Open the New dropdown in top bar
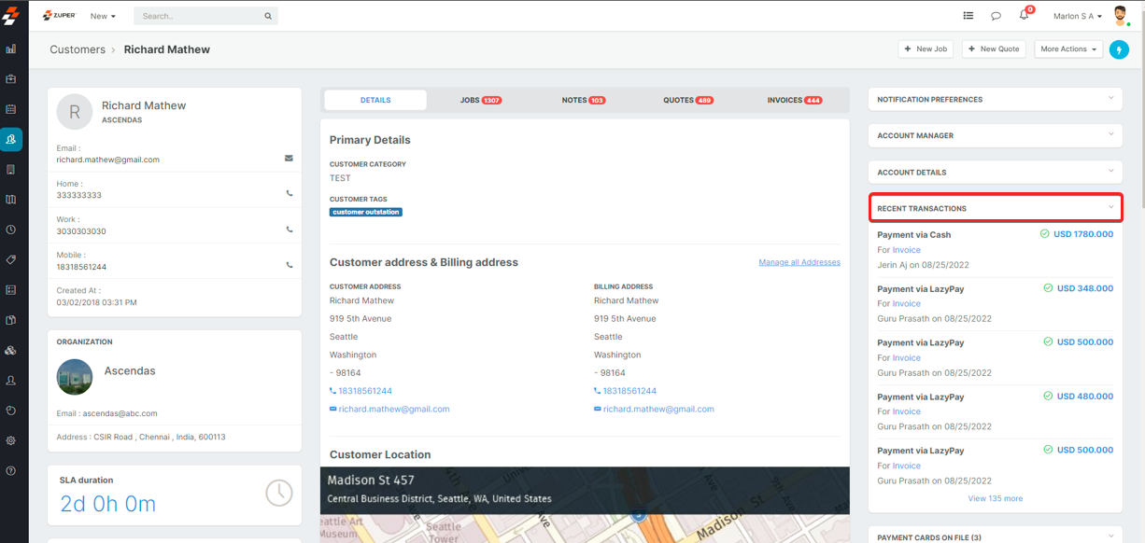Screen dimensions: 1145x543 pyautogui.click(x=103, y=16)
